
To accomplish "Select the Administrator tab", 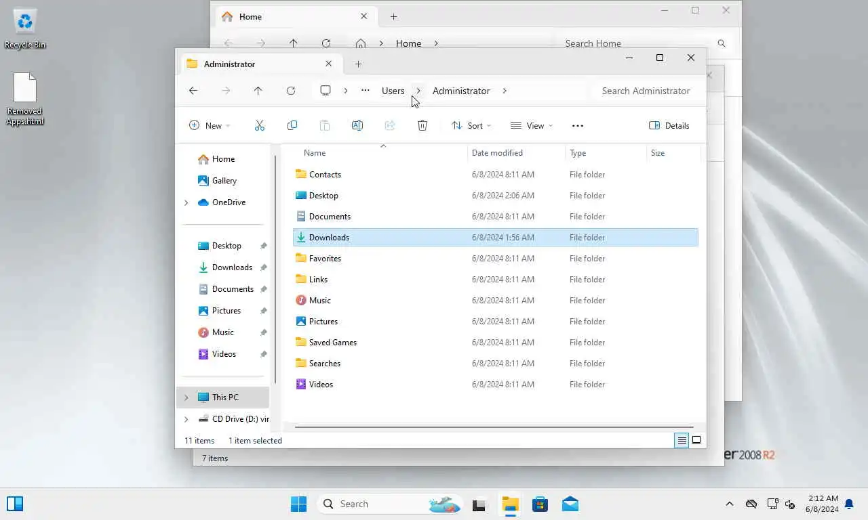I will click(260, 64).
